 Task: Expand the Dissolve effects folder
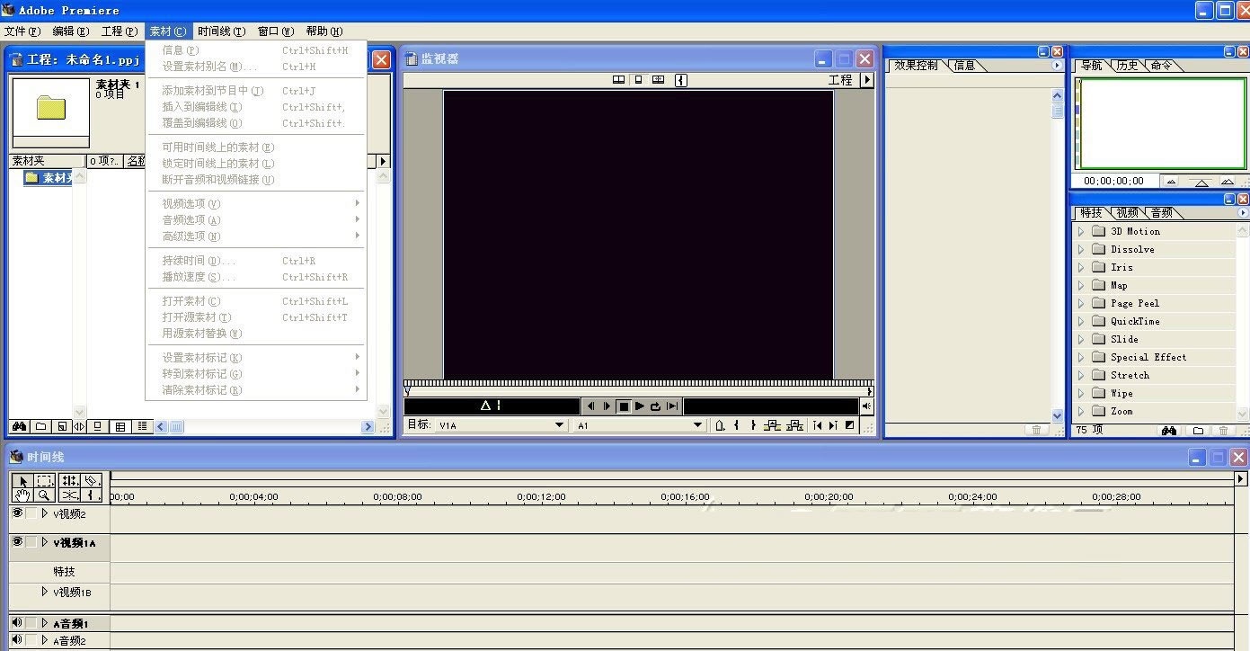click(x=1081, y=249)
